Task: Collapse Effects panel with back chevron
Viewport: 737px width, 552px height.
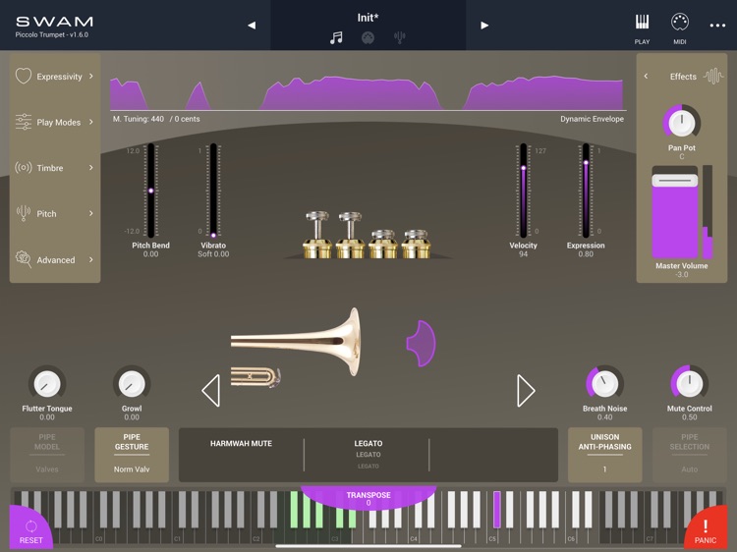Action: pos(646,76)
